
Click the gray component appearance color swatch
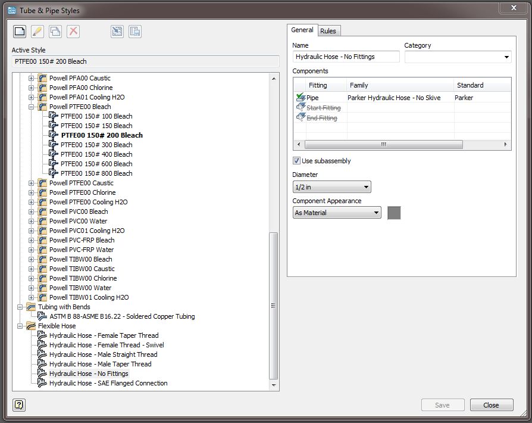tap(394, 213)
